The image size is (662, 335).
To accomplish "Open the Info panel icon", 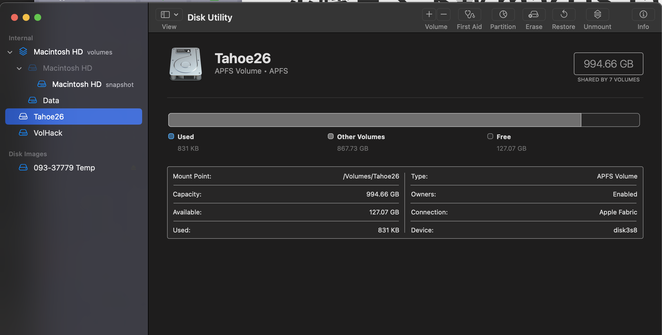I will (643, 14).
